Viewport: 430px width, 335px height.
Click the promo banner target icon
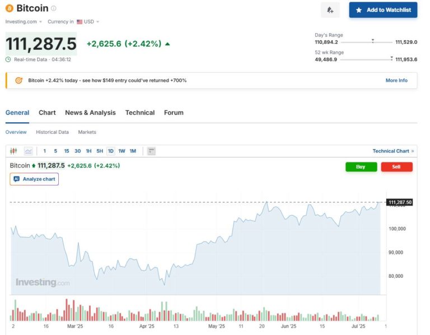pyautogui.click(x=18, y=81)
